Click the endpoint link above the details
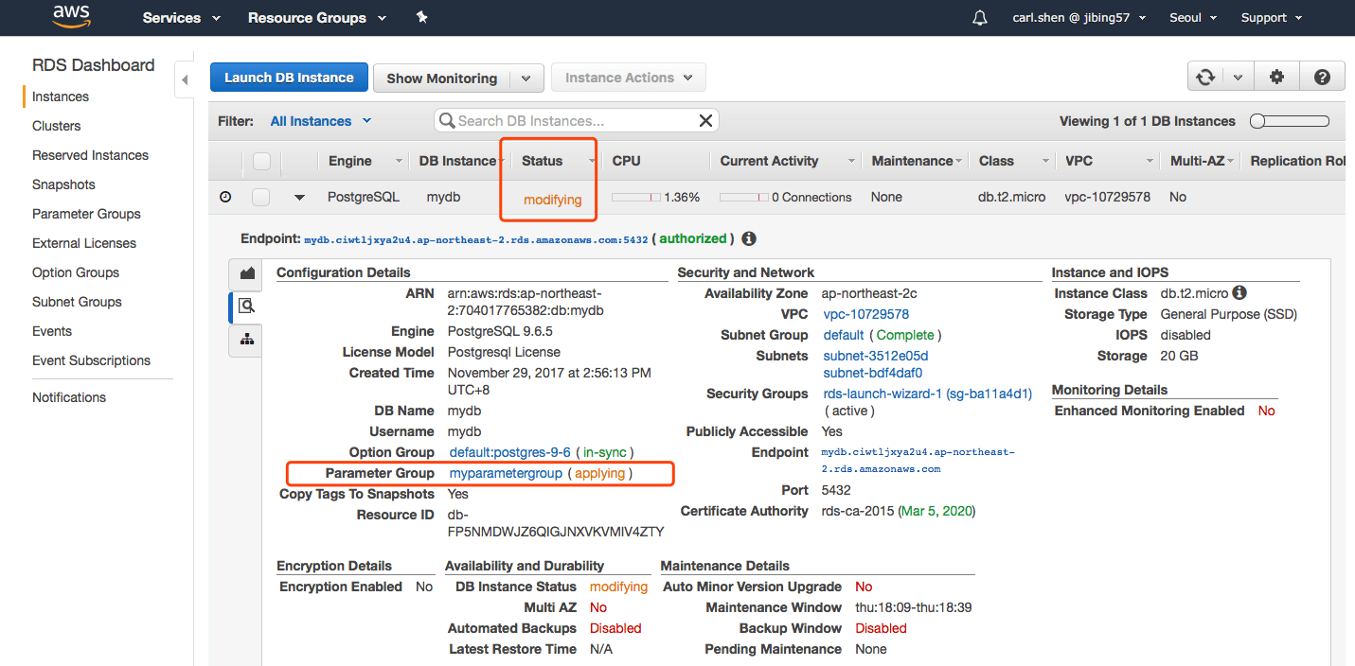Image resolution: width=1355 pixels, height=666 pixels. 476,240
